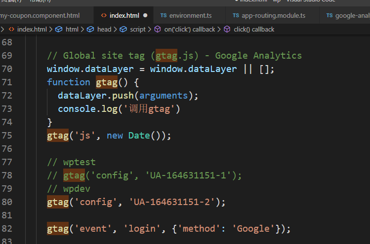
Task: Click 'window.dataLayer' at start of line 70
Action: pyautogui.click(x=90, y=69)
